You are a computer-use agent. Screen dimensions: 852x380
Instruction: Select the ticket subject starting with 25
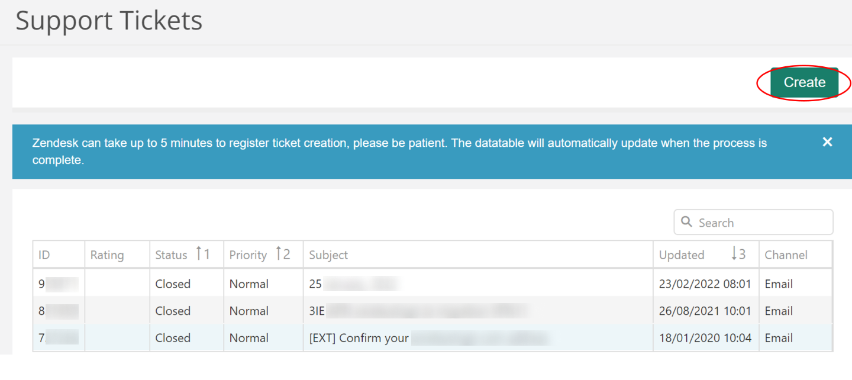(353, 284)
